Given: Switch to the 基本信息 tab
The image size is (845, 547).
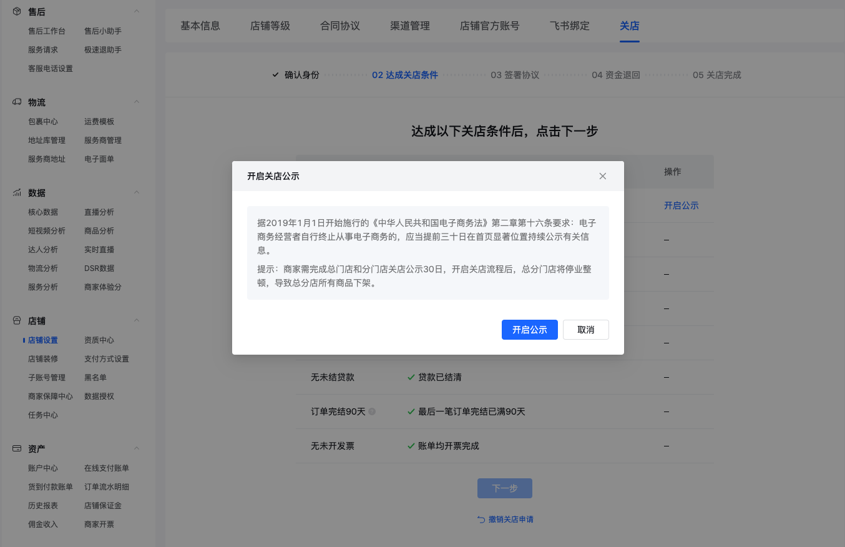Looking at the screenshot, I should 200,26.
